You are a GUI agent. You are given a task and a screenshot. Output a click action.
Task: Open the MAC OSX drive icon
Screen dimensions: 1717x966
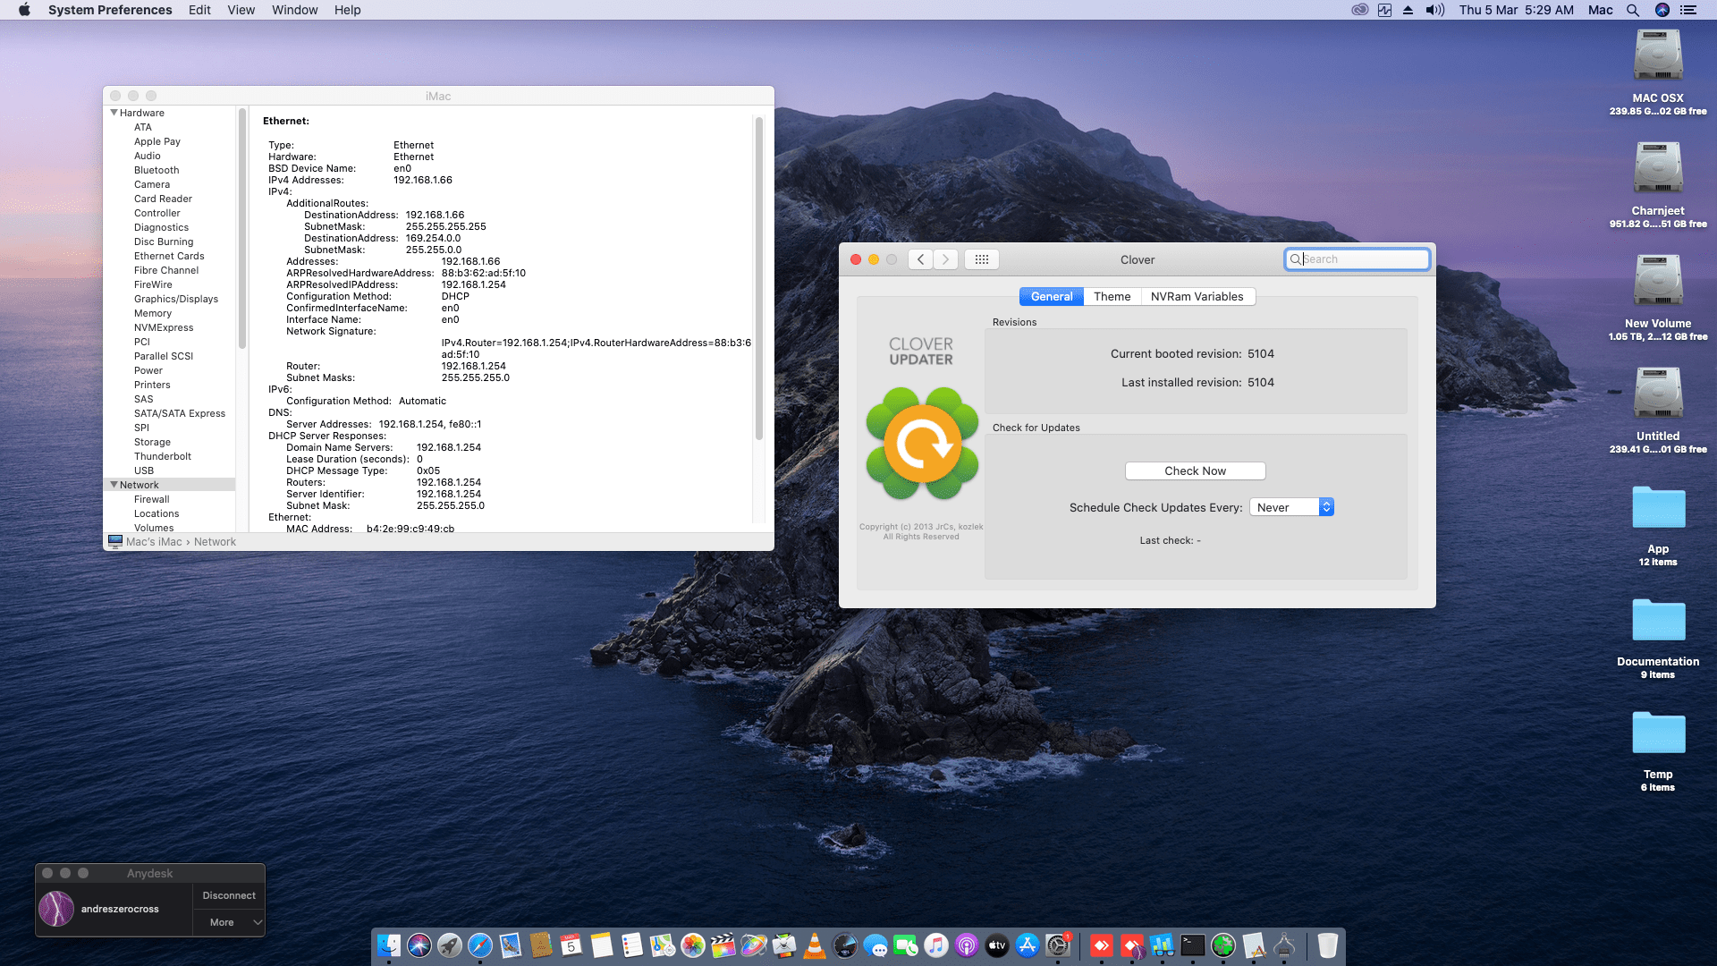(1657, 55)
